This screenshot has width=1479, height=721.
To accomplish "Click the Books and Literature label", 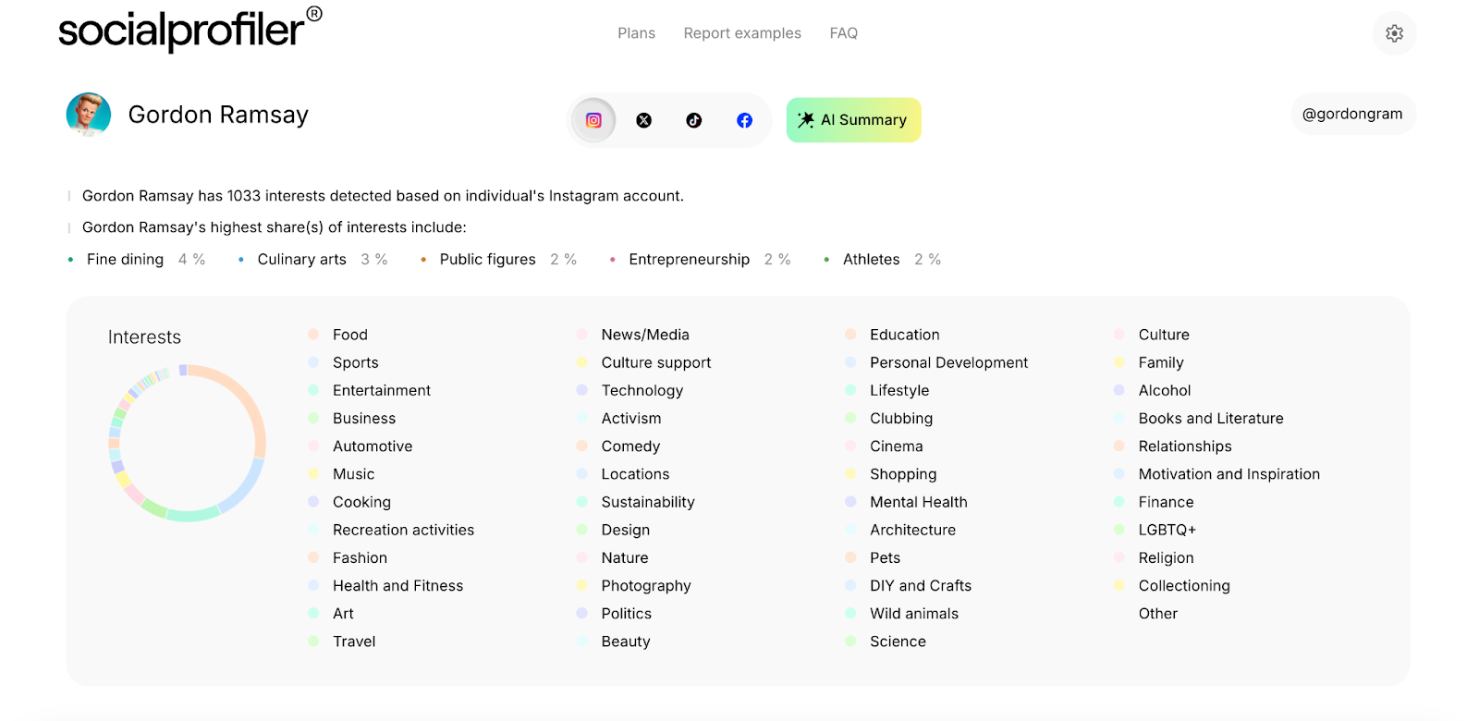I will (x=1211, y=419).
